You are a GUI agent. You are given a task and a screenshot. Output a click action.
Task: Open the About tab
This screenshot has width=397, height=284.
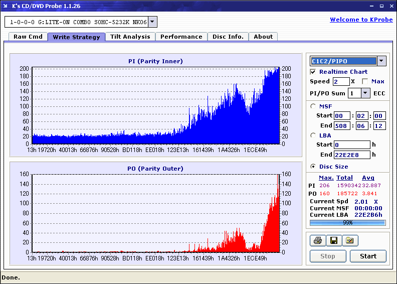263,37
